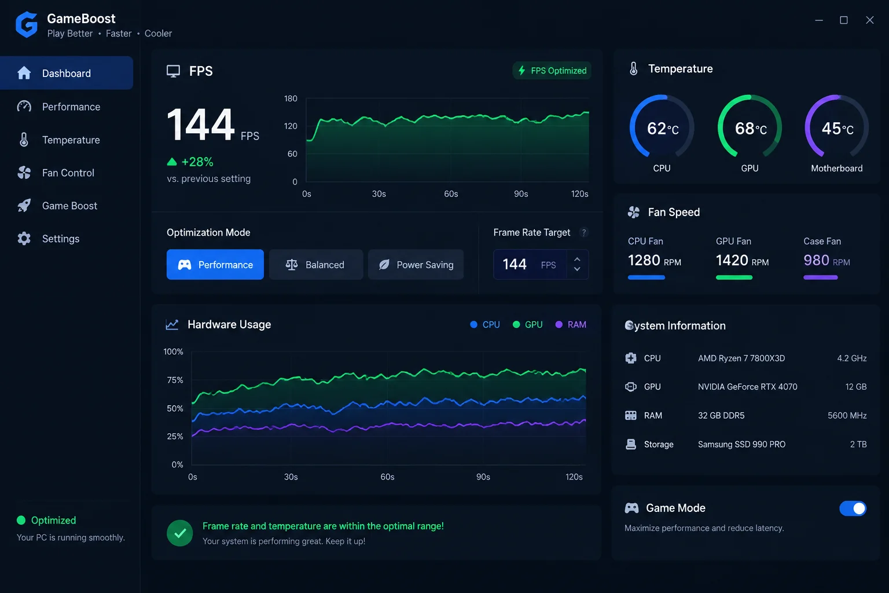Click the GPU icon in System Information
Screen dimensions: 889x593
coord(631,387)
